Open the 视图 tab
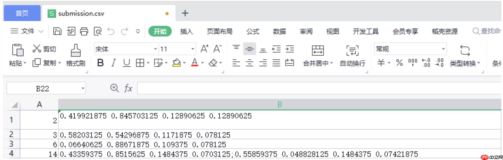Screen dimensions: 503x160 pos(332,31)
